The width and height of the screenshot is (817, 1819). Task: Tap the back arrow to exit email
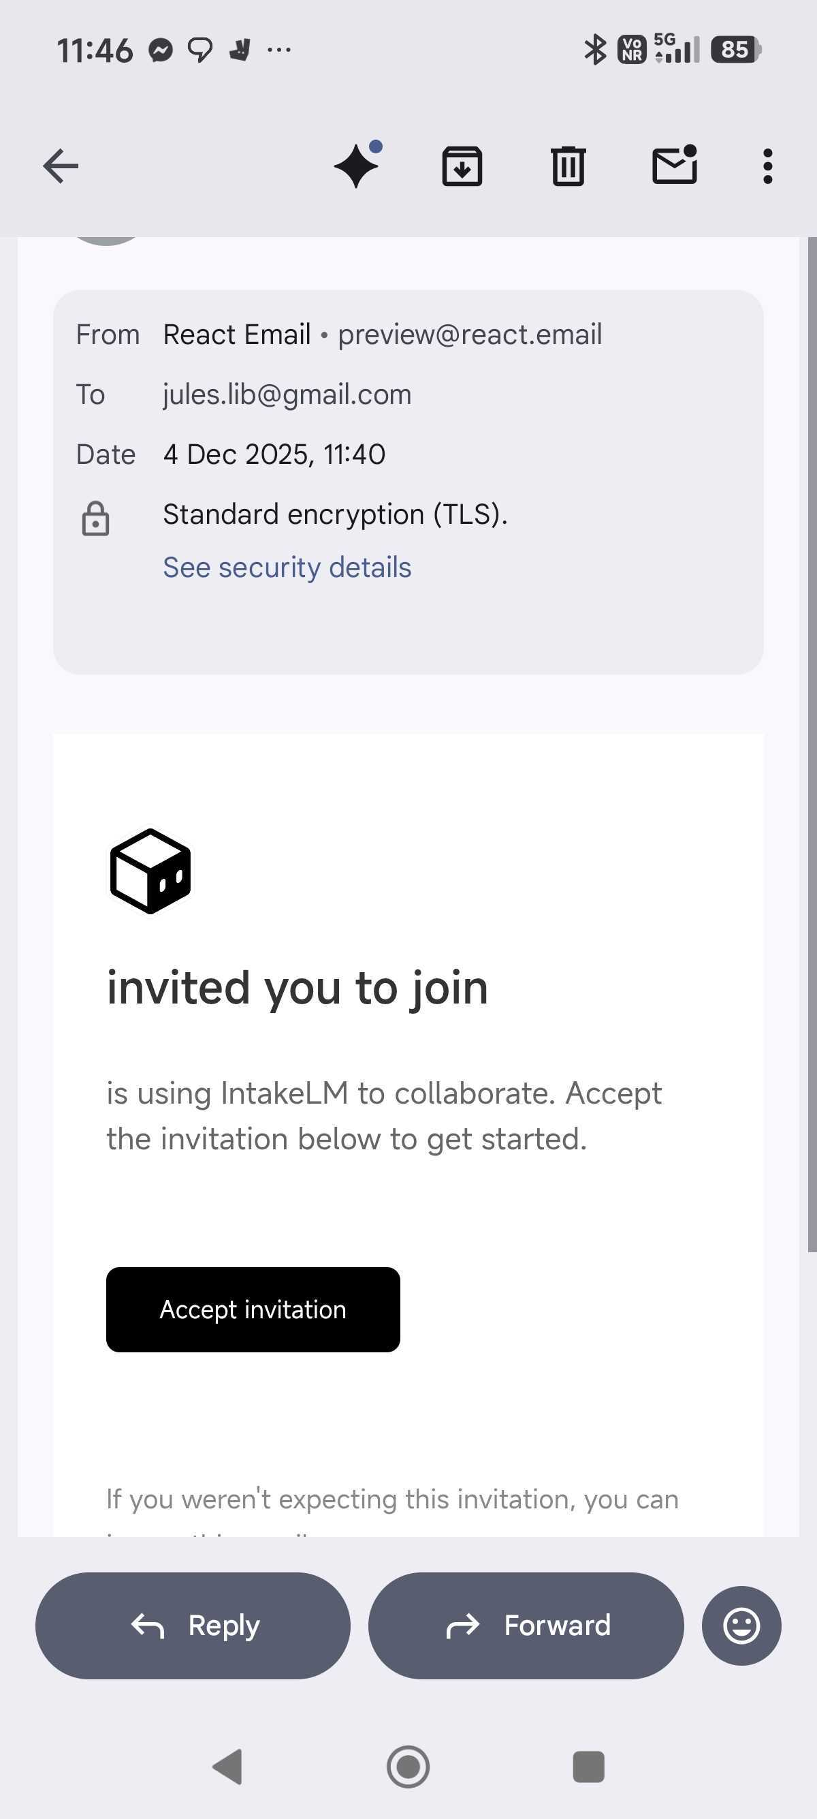click(x=61, y=167)
